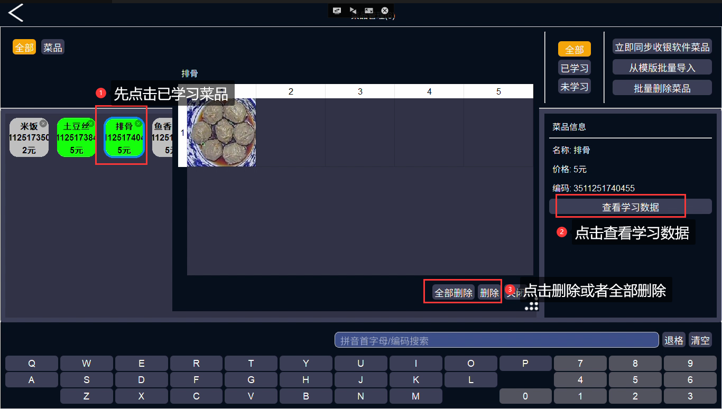
Task: Select the 排骨 meatball learning image thumbnail
Action: (221, 133)
